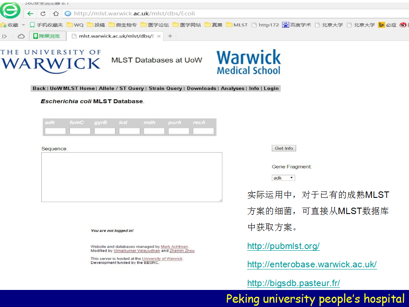Open the MLST bookmark folder
The image size is (409, 307).
click(236, 25)
